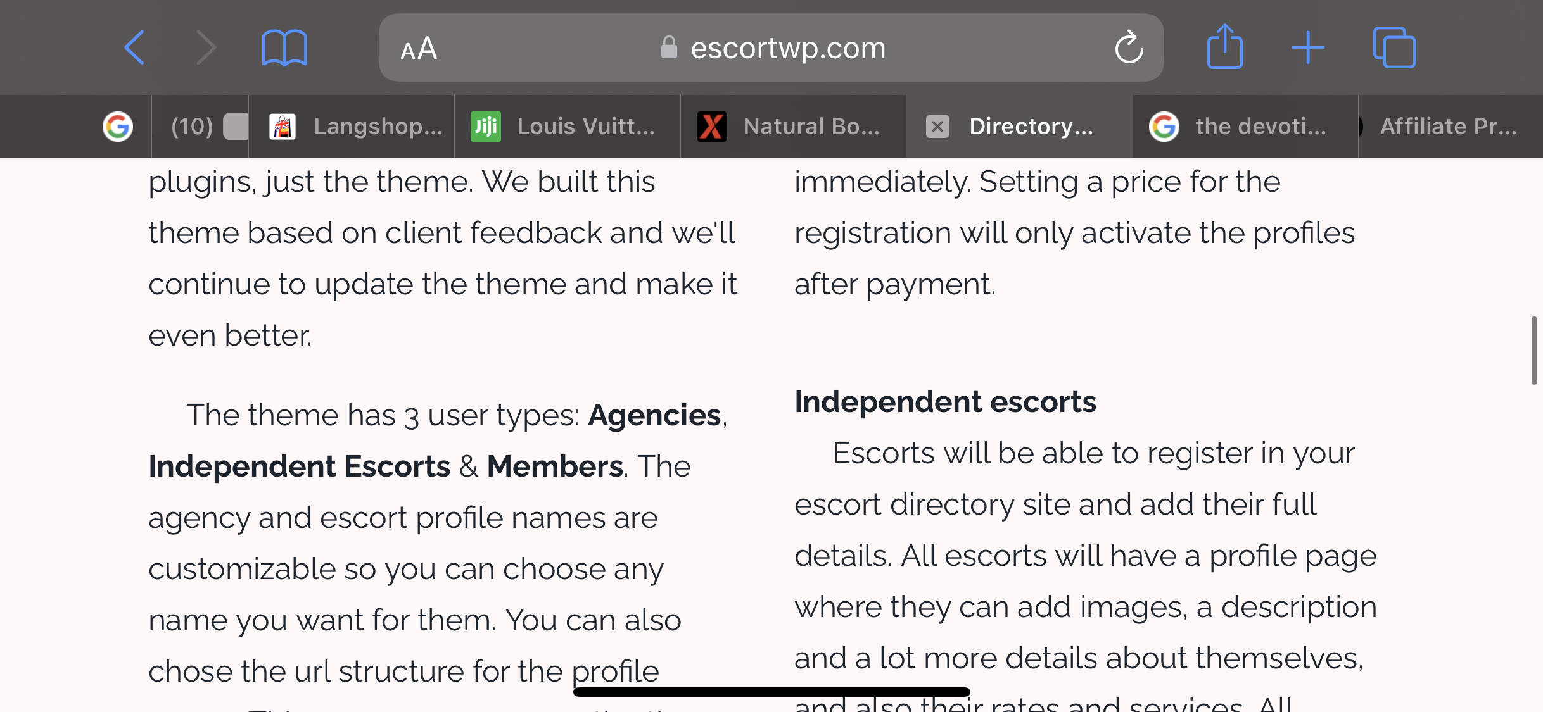Select the 'the devoti...' Google tab

pos(1245,127)
